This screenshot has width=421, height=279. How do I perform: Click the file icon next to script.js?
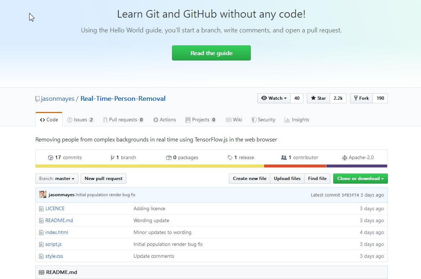(41, 244)
